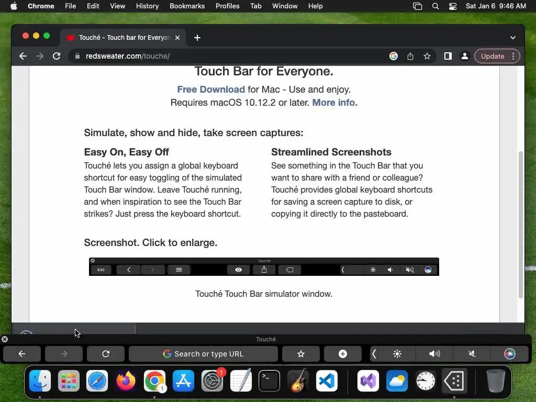Image resolution: width=536 pixels, height=402 pixels.
Task: Launch GarageBand from the Dock
Action: (x=298, y=381)
